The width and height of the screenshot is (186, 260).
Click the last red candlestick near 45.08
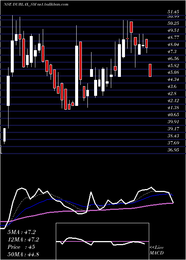click(150, 70)
